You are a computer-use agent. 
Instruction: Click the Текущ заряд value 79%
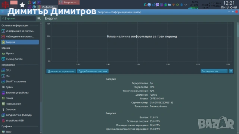(x=152, y=87)
